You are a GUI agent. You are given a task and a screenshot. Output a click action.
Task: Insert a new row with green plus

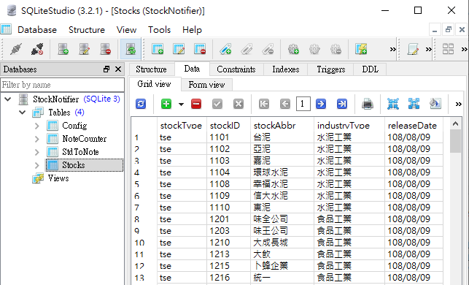click(x=166, y=104)
